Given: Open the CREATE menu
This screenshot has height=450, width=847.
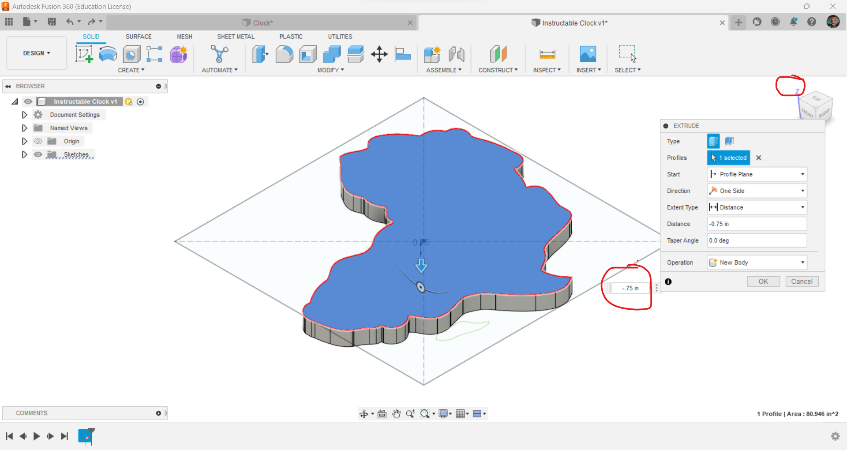Looking at the screenshot, I should [131, 70].
